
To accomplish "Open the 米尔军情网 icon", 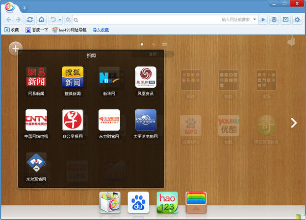I will [36, 163].
